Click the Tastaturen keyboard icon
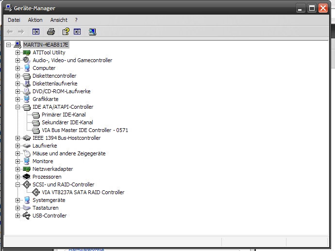 point(27,208)
